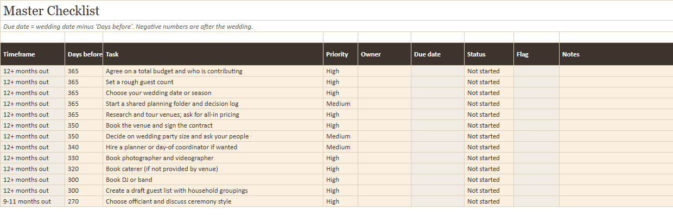The height and width of the screenshot is (215, 673).
Task: Select '12+ months out' in total budget row
Action: coord(33,71)
